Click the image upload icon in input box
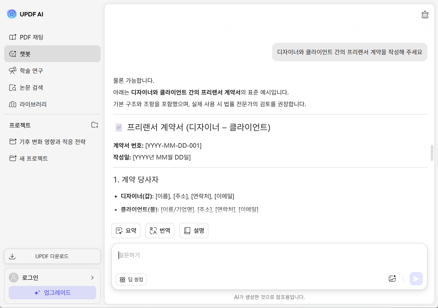The height and width of the screenshot is (308, 438). pos(392,279)
